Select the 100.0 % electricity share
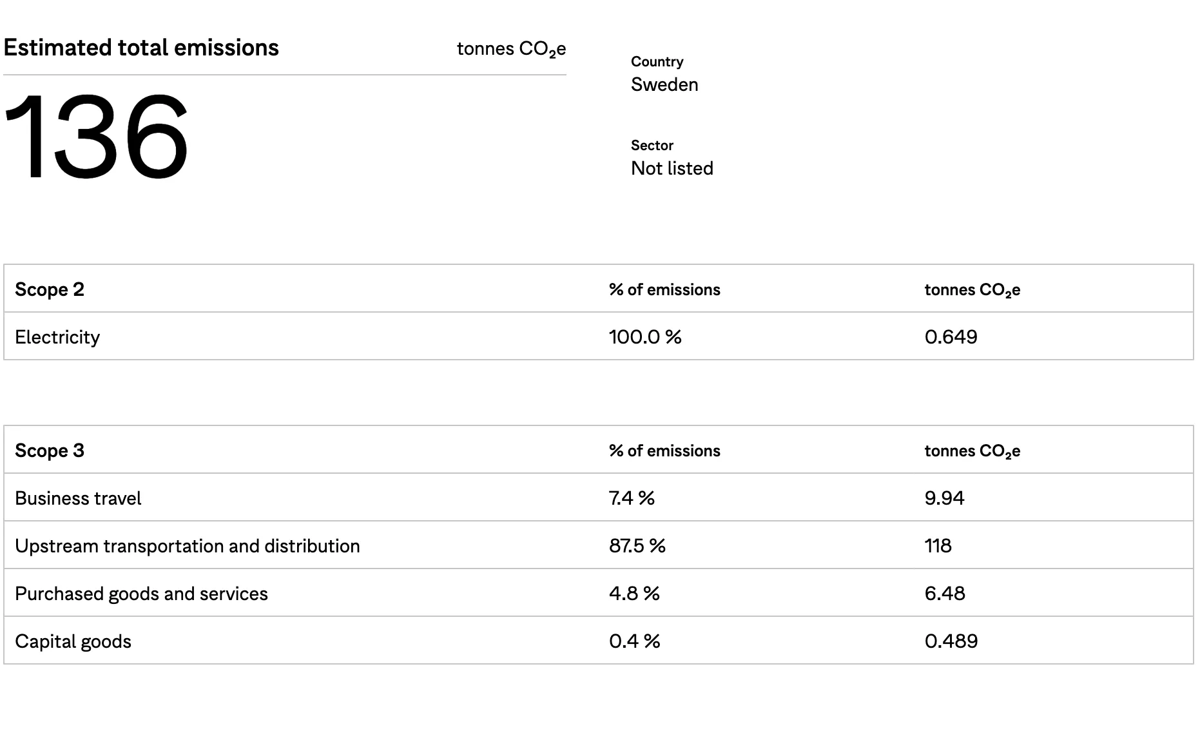This screenshot has width=1200, height=729. click(645, 337)
